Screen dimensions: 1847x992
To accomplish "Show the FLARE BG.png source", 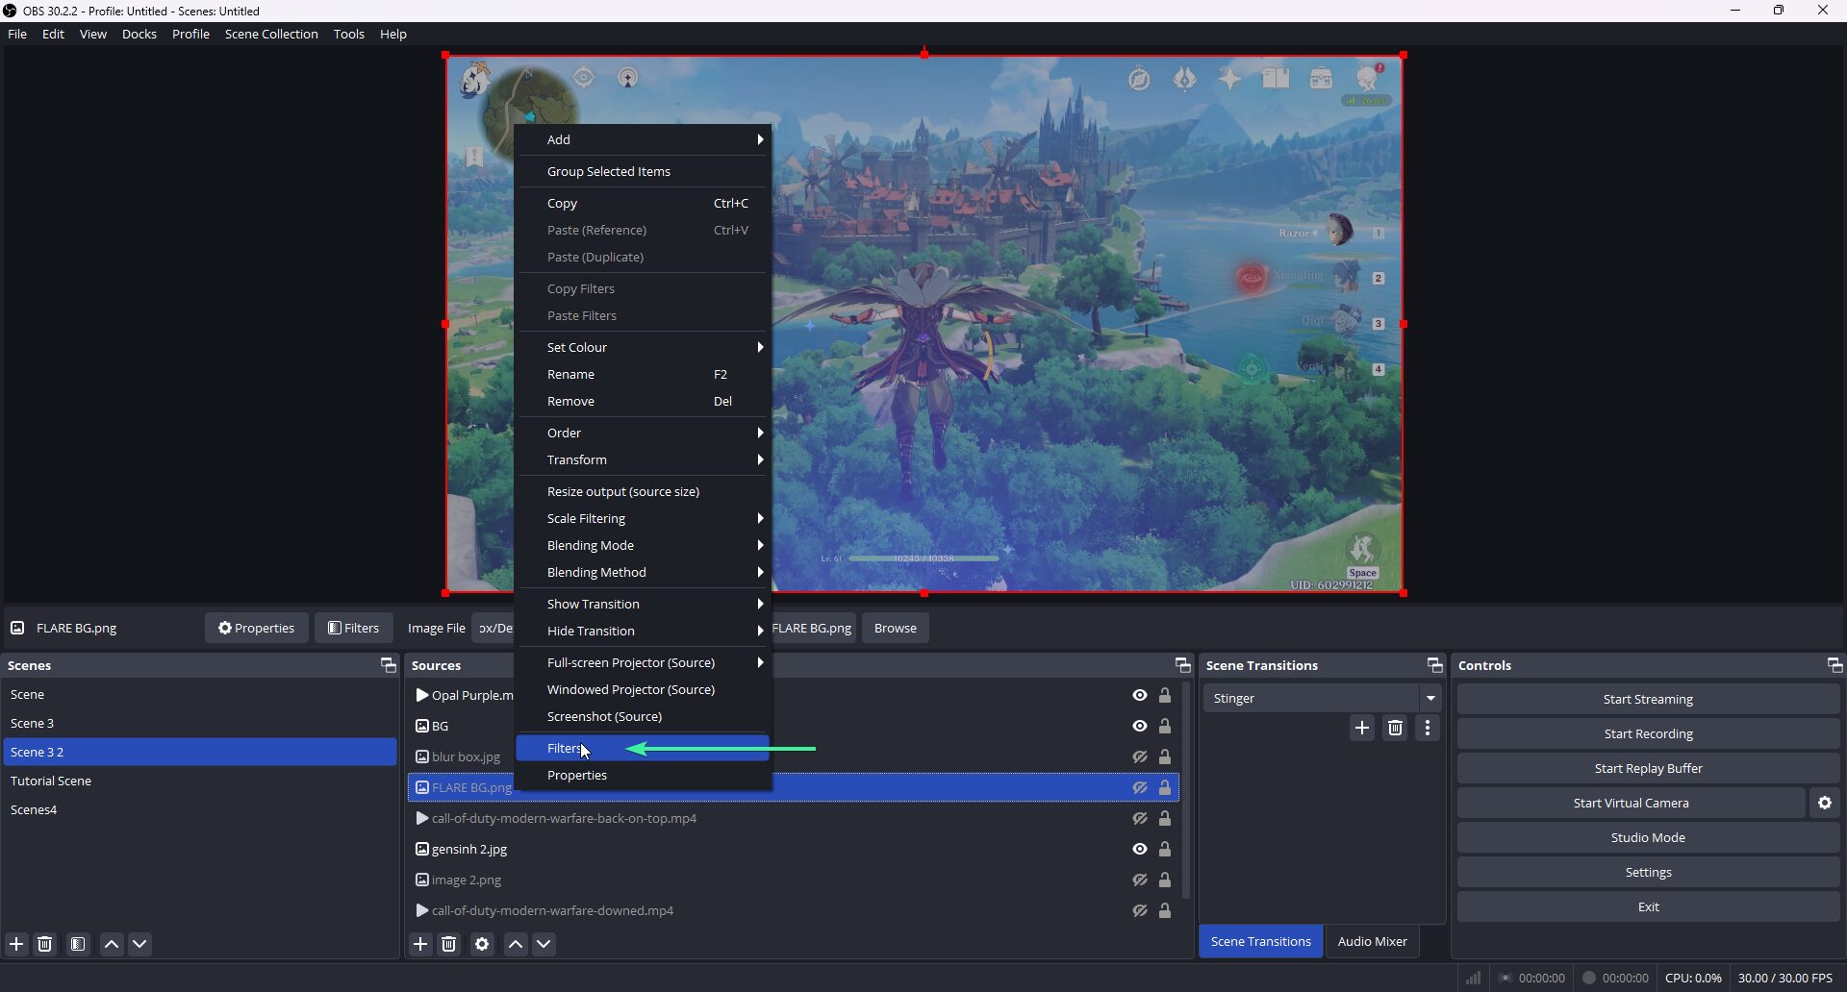I will tap(1140, 787).
